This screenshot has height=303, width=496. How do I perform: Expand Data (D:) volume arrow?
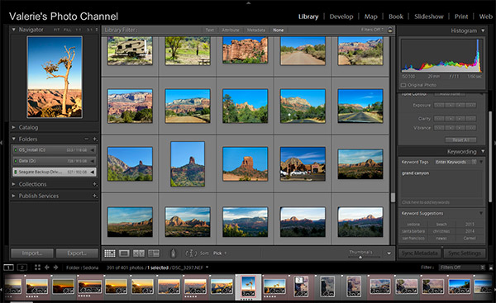point(93,161)
